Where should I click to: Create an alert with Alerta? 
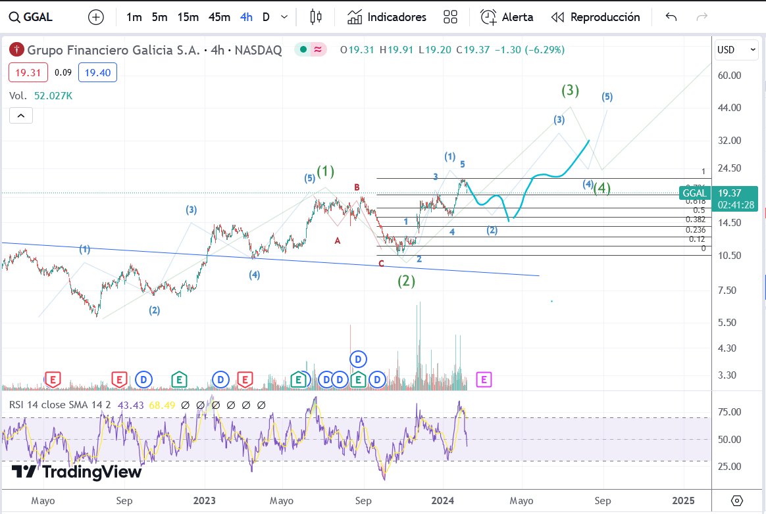click(x=507, y=17)
